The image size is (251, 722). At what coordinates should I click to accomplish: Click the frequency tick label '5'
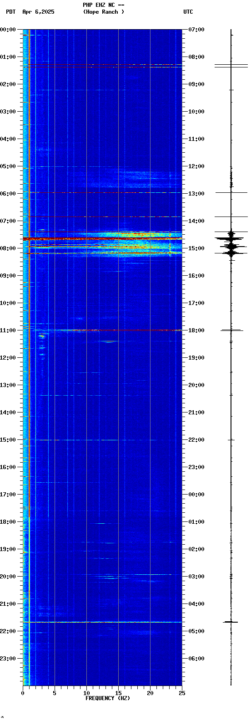(55, 693)
